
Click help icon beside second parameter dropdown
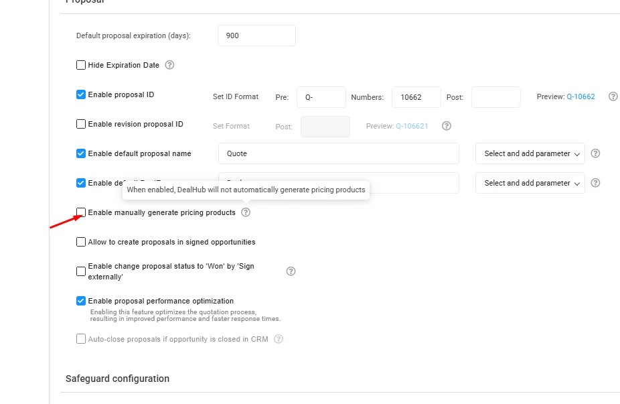595,183
